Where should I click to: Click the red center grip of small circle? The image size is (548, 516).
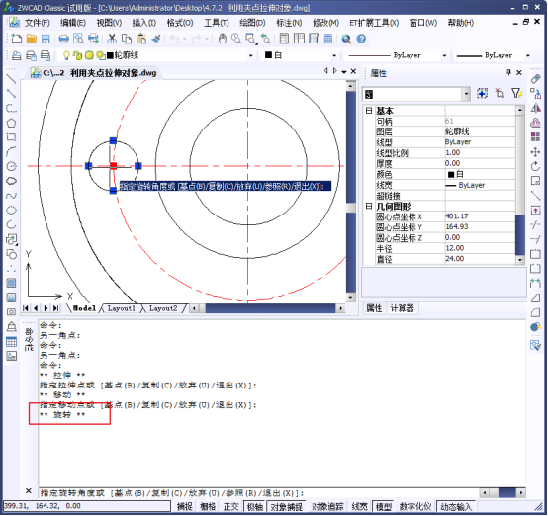tap(113, 166)
